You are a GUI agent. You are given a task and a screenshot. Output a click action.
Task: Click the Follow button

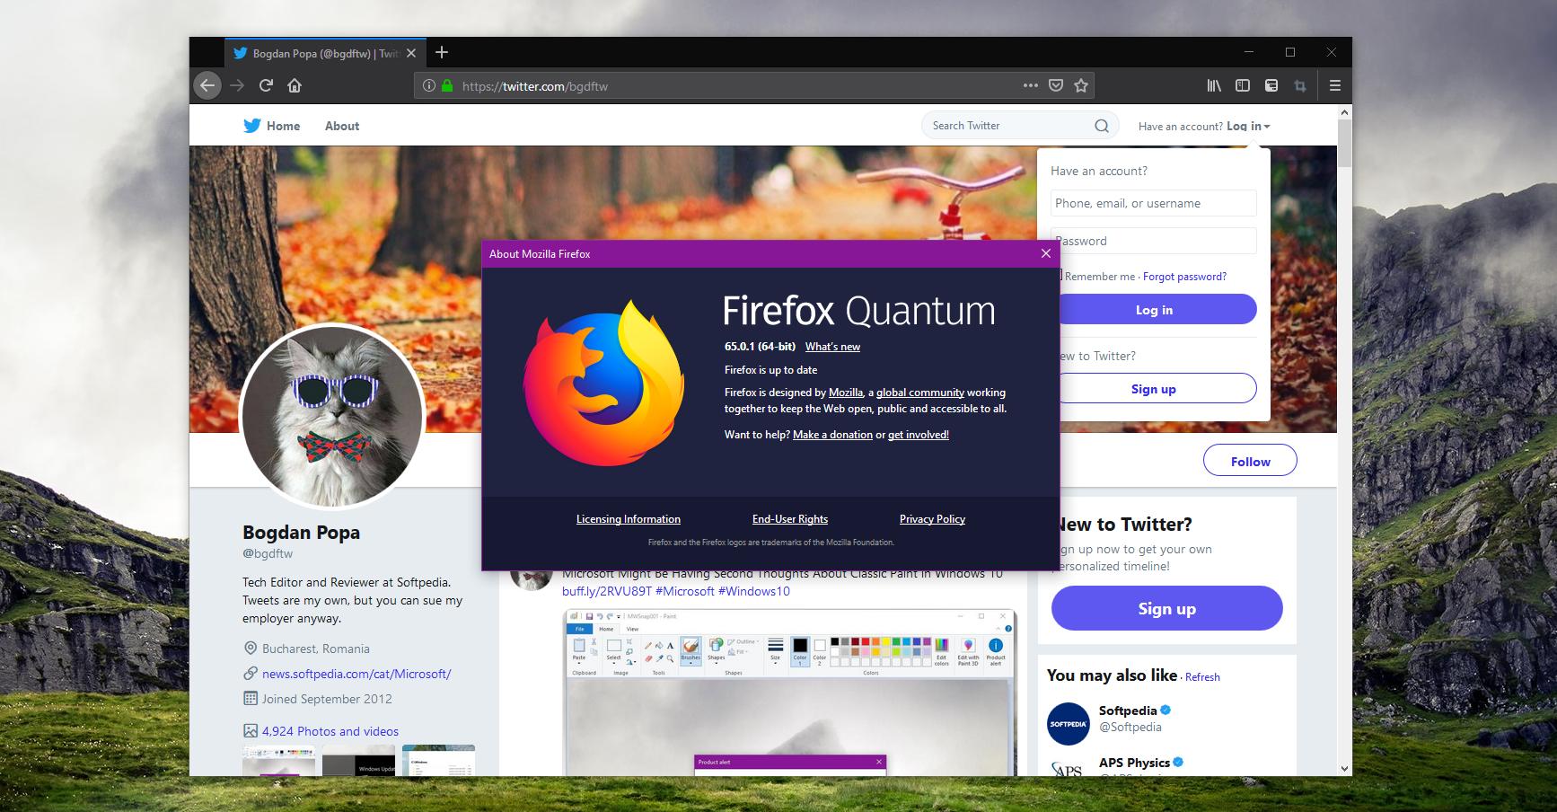pos(1250,460)
